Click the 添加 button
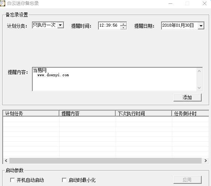211x186 pixels. [x=187, y=97]
